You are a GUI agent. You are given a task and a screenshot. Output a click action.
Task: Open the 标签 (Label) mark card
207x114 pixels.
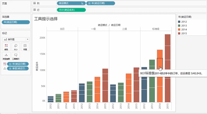click(x=25, y=47)
